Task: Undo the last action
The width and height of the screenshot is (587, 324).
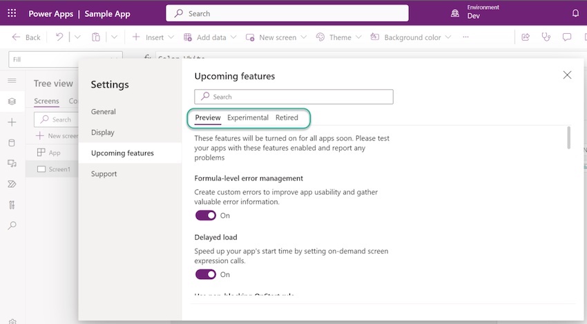Action: (x=59, y=37)
